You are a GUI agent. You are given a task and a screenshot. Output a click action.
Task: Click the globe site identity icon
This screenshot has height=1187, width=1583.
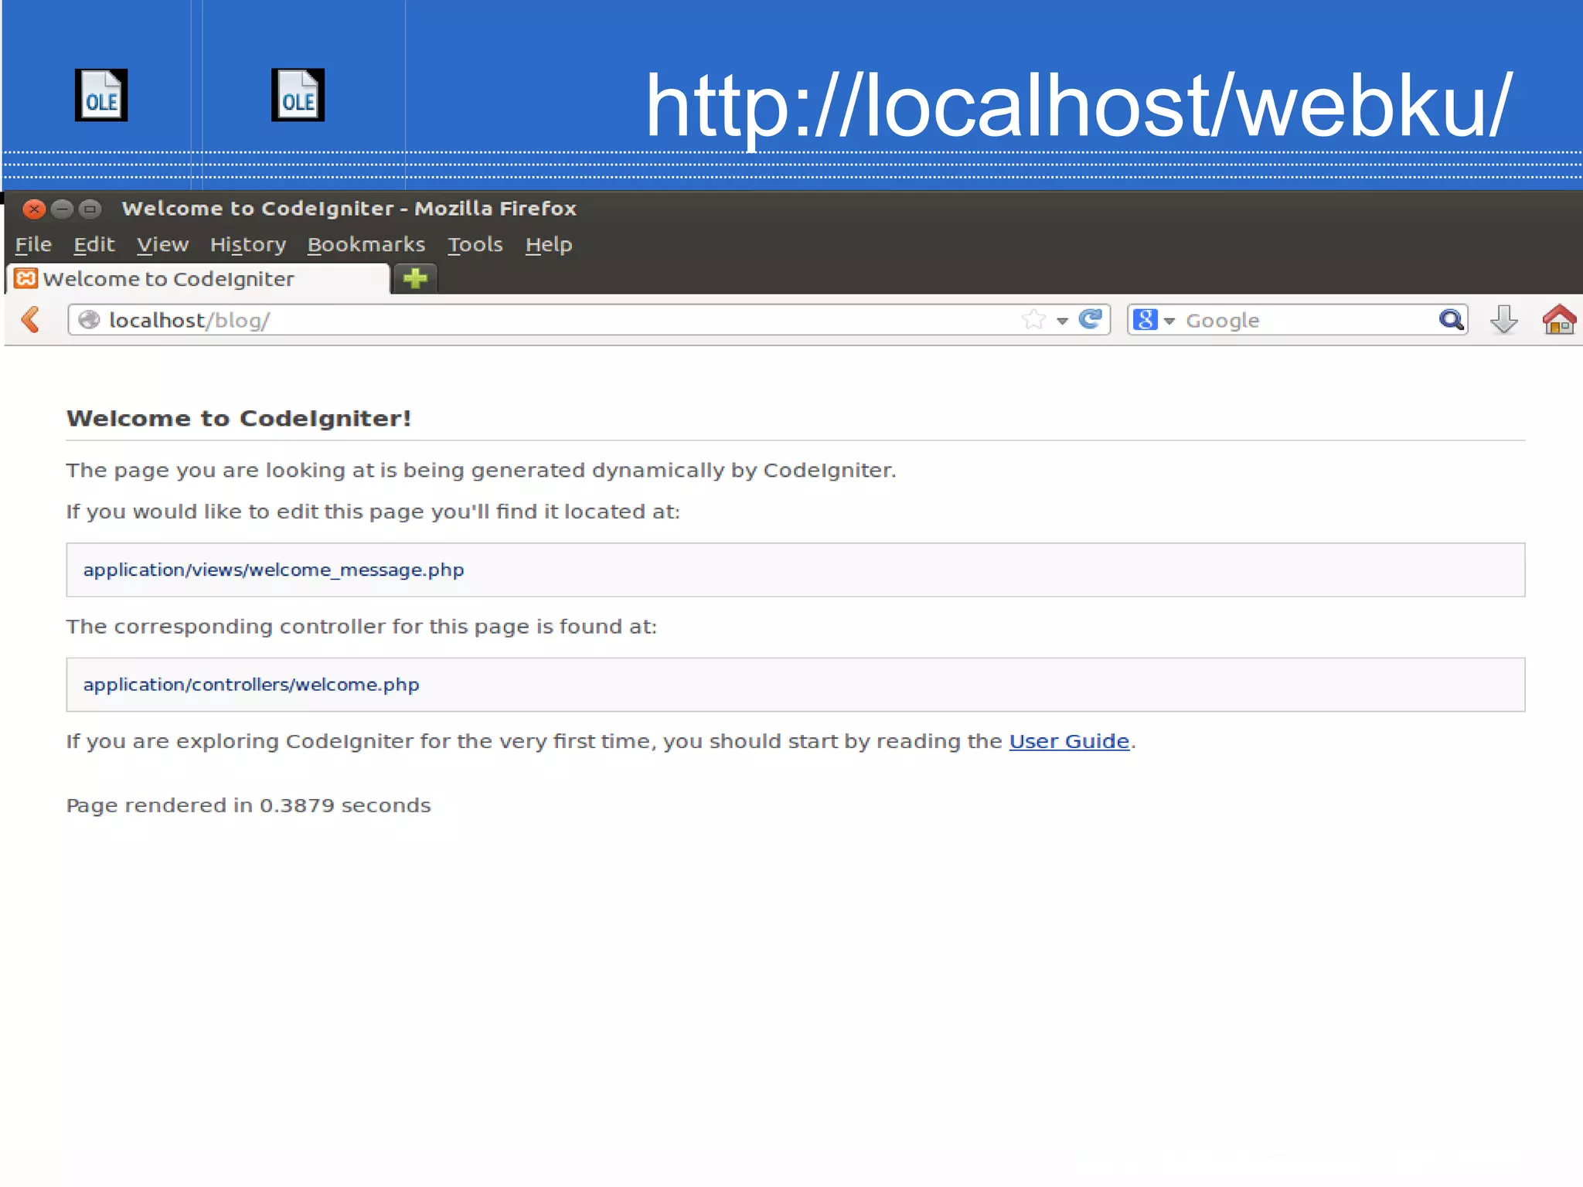coord(90,320)
